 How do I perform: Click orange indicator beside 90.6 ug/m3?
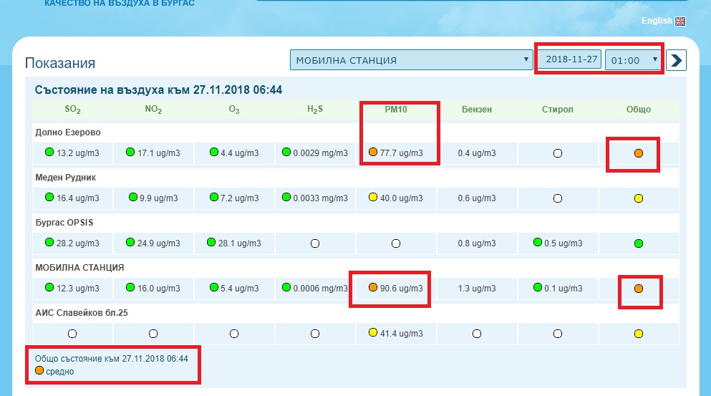tap(373, 287)
